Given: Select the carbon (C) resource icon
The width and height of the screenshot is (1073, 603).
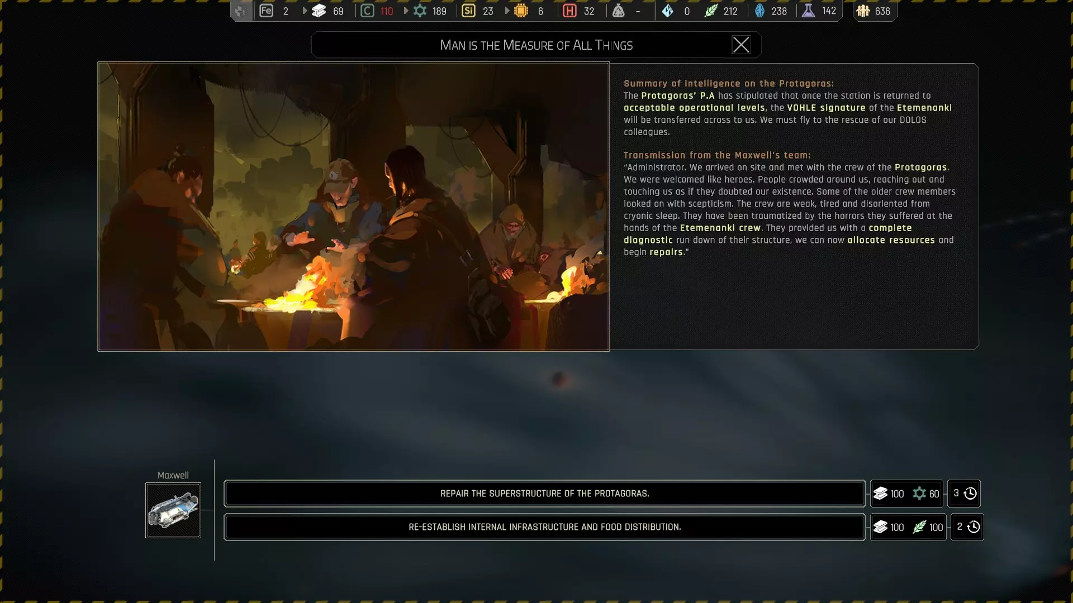Looking at the screenshot, I should pos(367,11).
